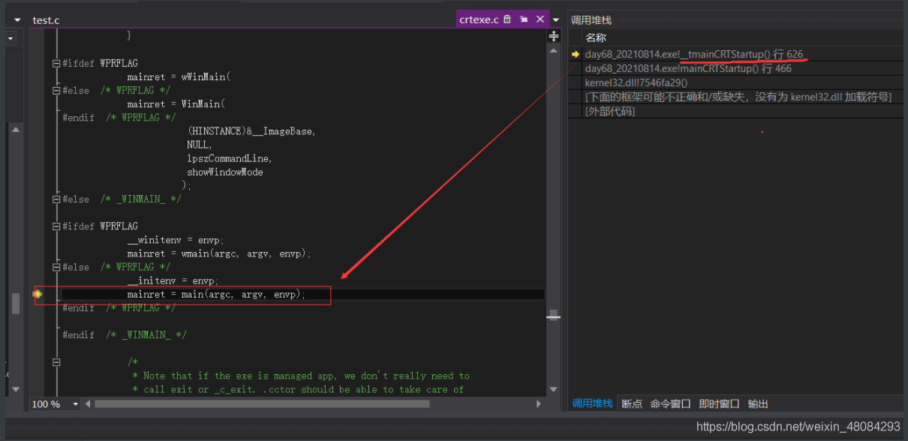Open the document list dropdown left of test.c
Image resolution: width=908 pixels, height=441 pixels.
[17, 20]
